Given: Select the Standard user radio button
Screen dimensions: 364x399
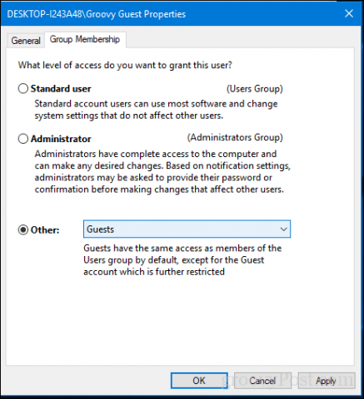Looking at the screenshot, I should pyautogui.click(x=23, y=89).
